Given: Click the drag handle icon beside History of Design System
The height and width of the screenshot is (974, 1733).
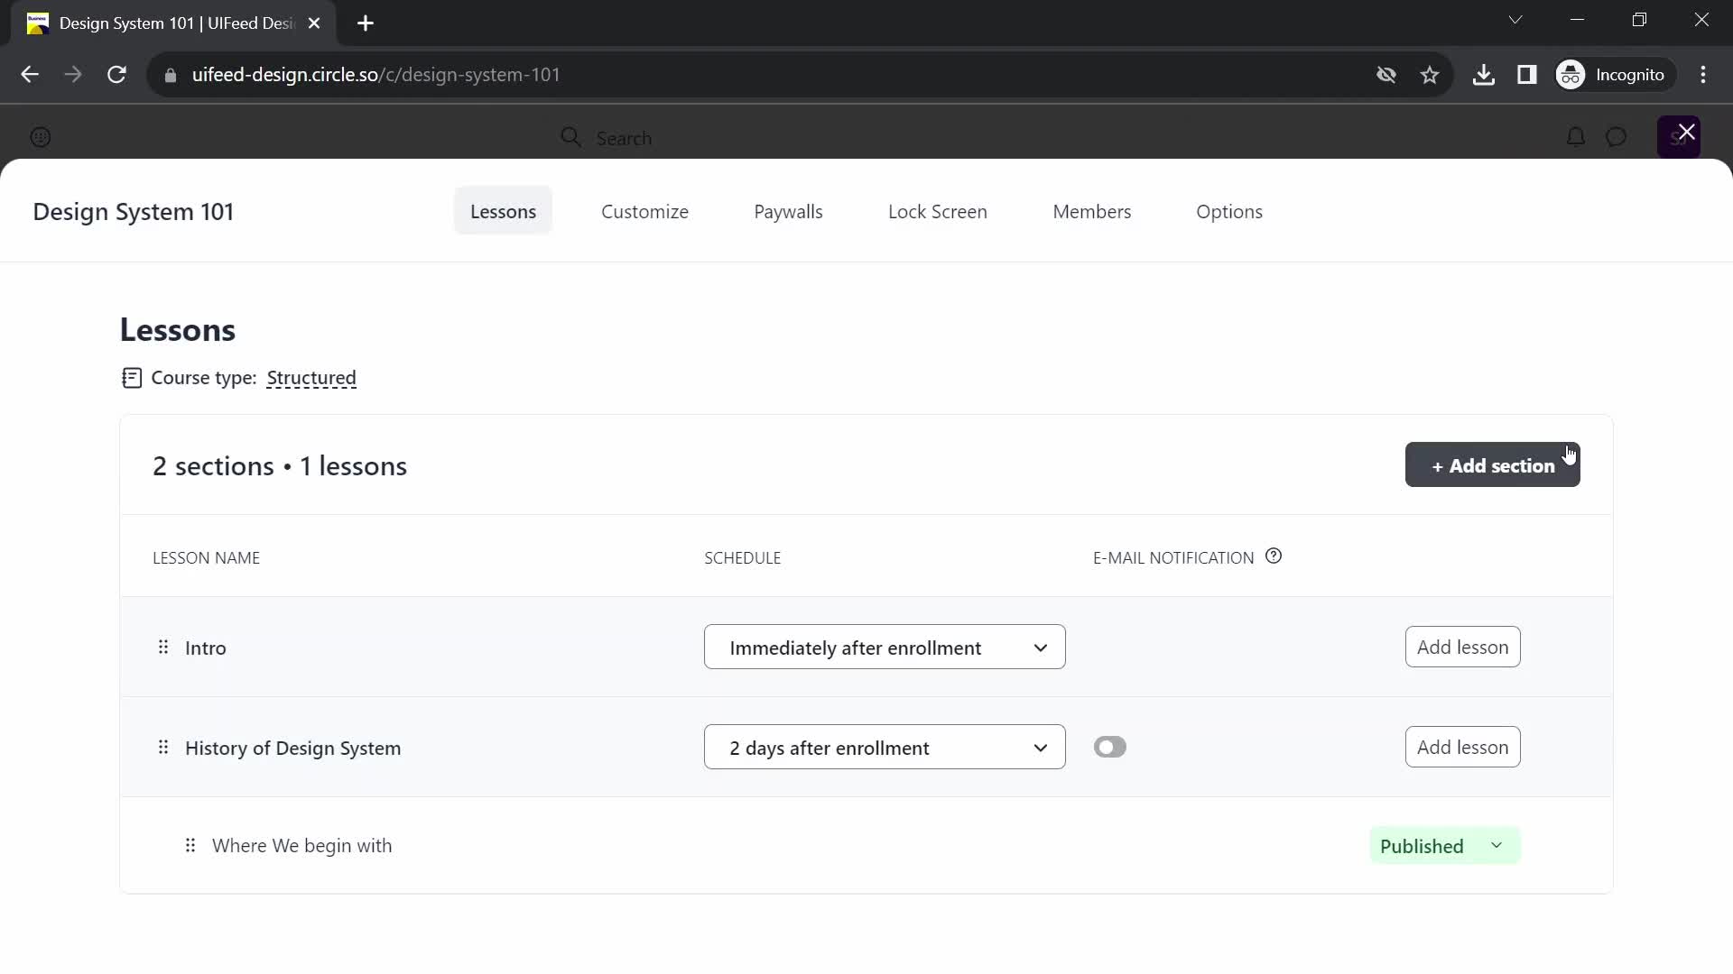Looking at the screenshot, I should coord(162,747).
